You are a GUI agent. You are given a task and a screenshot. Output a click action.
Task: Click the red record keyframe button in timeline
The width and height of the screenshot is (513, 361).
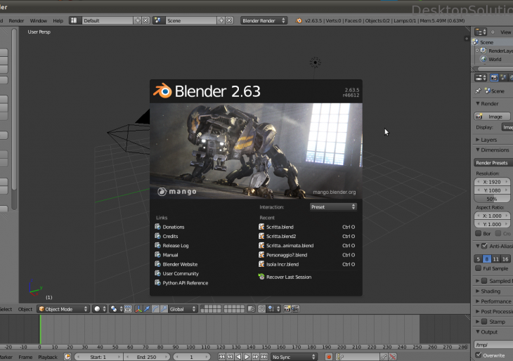click(x=328, y=357)
